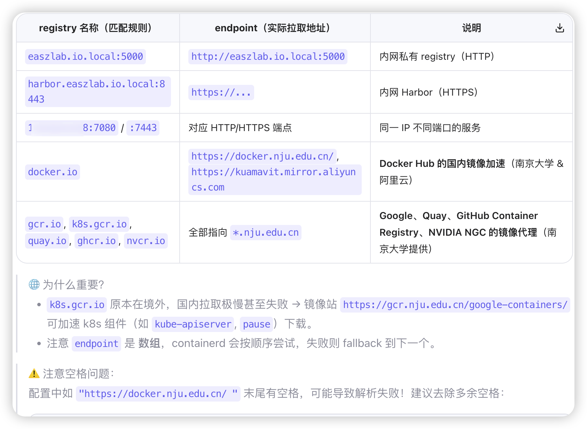Click the '注意空格问题:' heading
Image resolution: width=587 pixels, height=429 pixels.
(x=78, y=373)
